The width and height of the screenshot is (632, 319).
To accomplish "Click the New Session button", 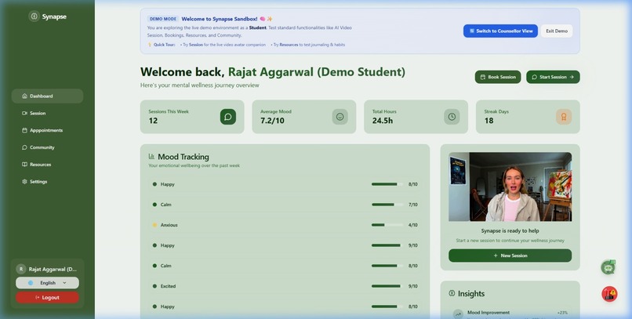I will [510, 256].
